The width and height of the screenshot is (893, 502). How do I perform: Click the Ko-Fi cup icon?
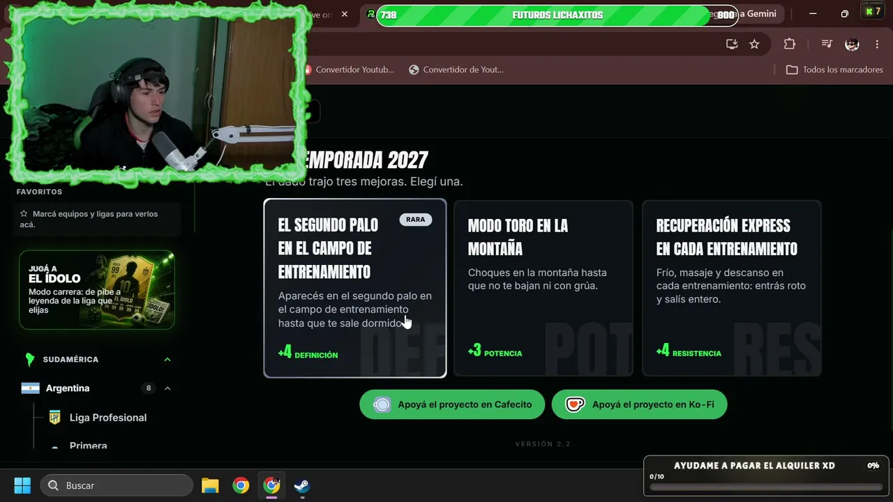pos(574,404)
